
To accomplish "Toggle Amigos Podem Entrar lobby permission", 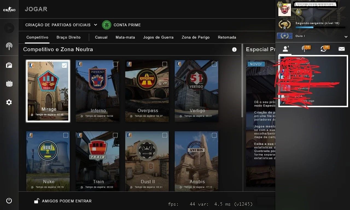I will 63,201.
